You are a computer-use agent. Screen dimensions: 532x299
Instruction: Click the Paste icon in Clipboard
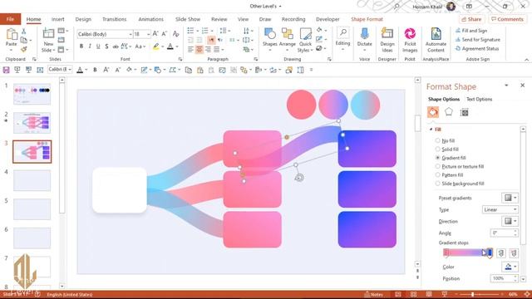[11, 35]
